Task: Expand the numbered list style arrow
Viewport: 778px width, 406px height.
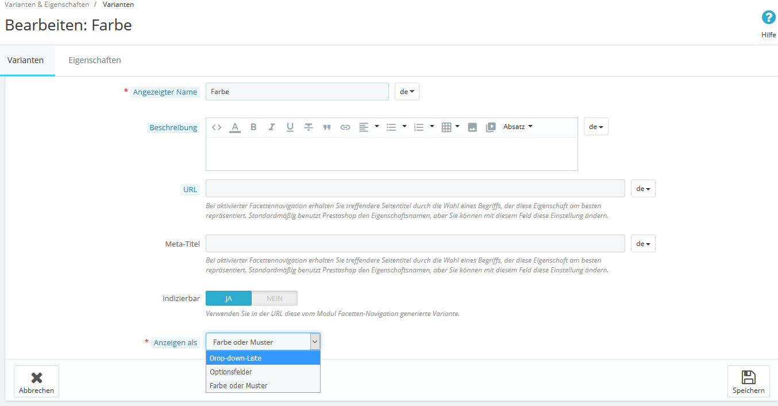Action: click(x=432, y=126)
